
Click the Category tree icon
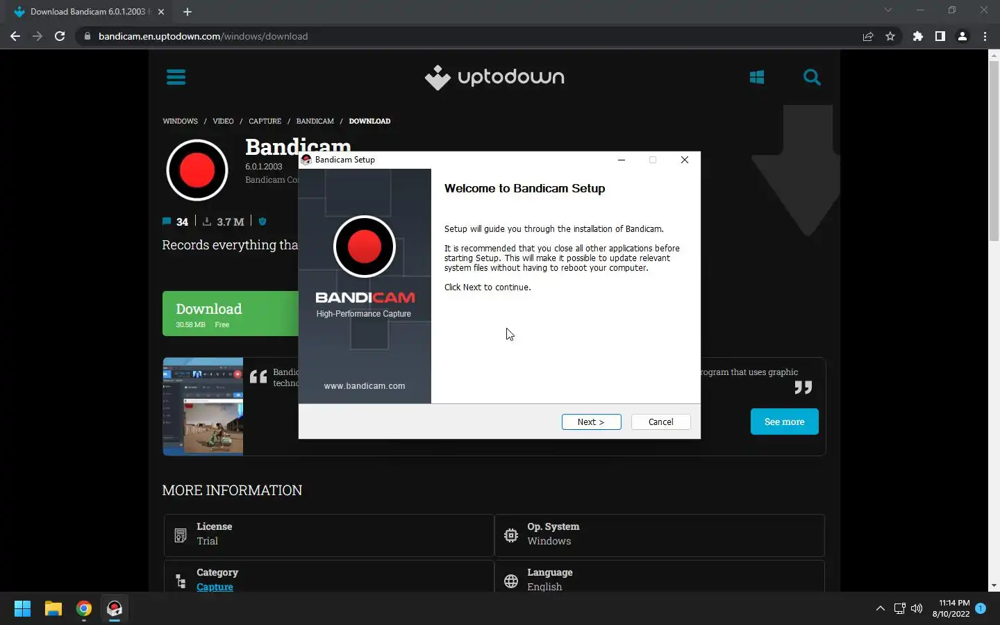point(181,581)
